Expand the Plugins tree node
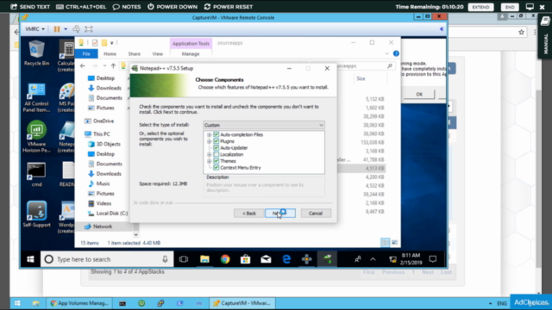 (209, 141)
